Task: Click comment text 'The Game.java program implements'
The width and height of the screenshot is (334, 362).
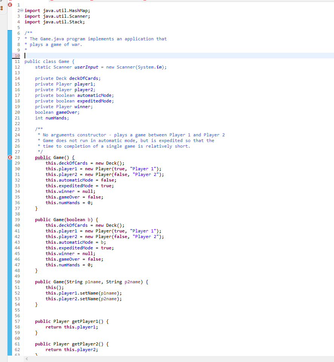Action: (72, 39)
